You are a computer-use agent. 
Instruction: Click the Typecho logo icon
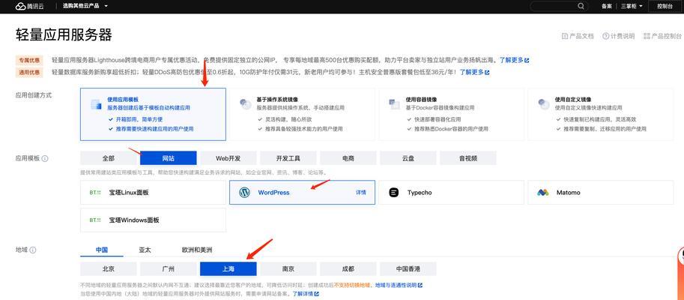coord(394,193)
